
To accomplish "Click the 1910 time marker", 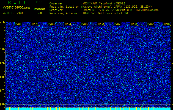I will pyautogui.click(x=167, y=24).
